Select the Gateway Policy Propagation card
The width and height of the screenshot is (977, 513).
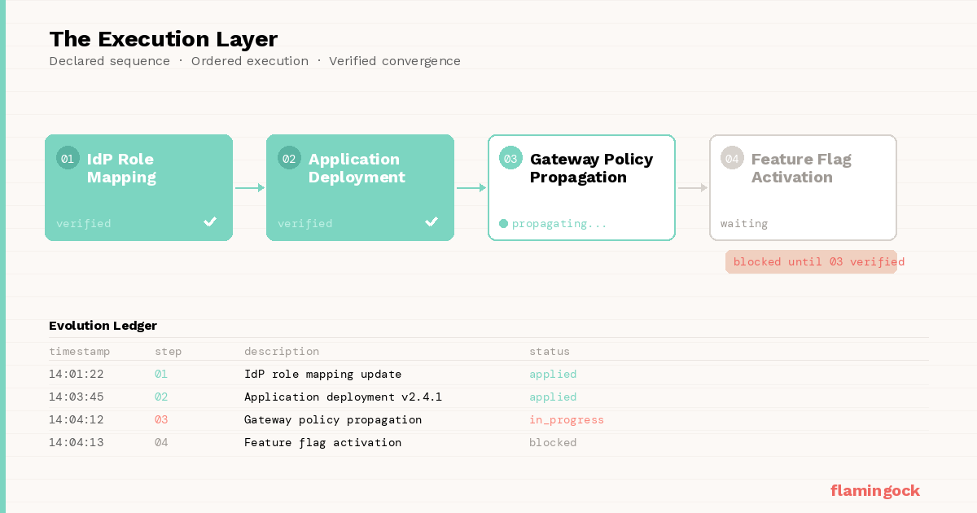pyautogui.click(x=581, y=187)
